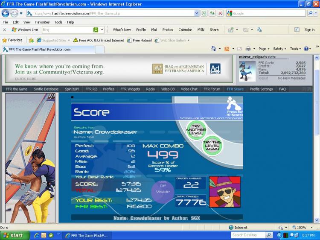This screenshot has width=320, height=240.
Task: Open the Safety dropdown menu
Action: pyautogui.click(x=279, y=49)
